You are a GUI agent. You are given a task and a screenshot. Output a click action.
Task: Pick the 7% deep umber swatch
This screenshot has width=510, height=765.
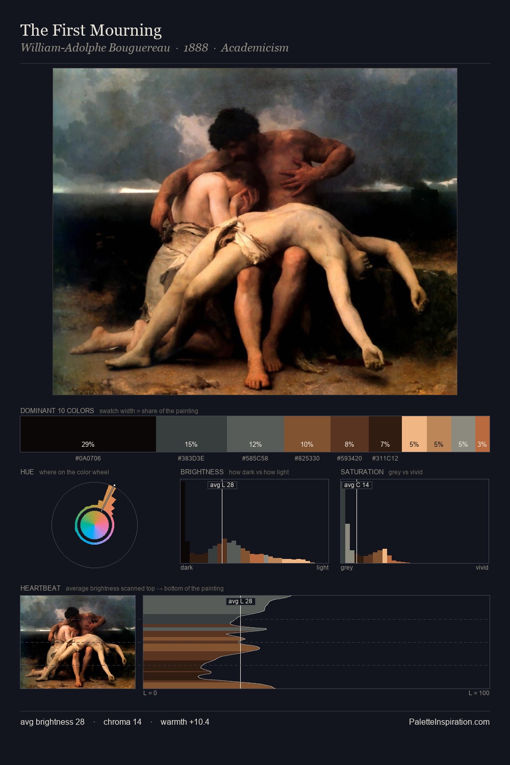385,434
